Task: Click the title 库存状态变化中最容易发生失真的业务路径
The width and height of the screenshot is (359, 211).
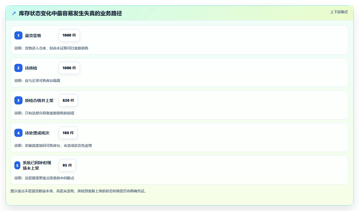Action: click(70, 14)
